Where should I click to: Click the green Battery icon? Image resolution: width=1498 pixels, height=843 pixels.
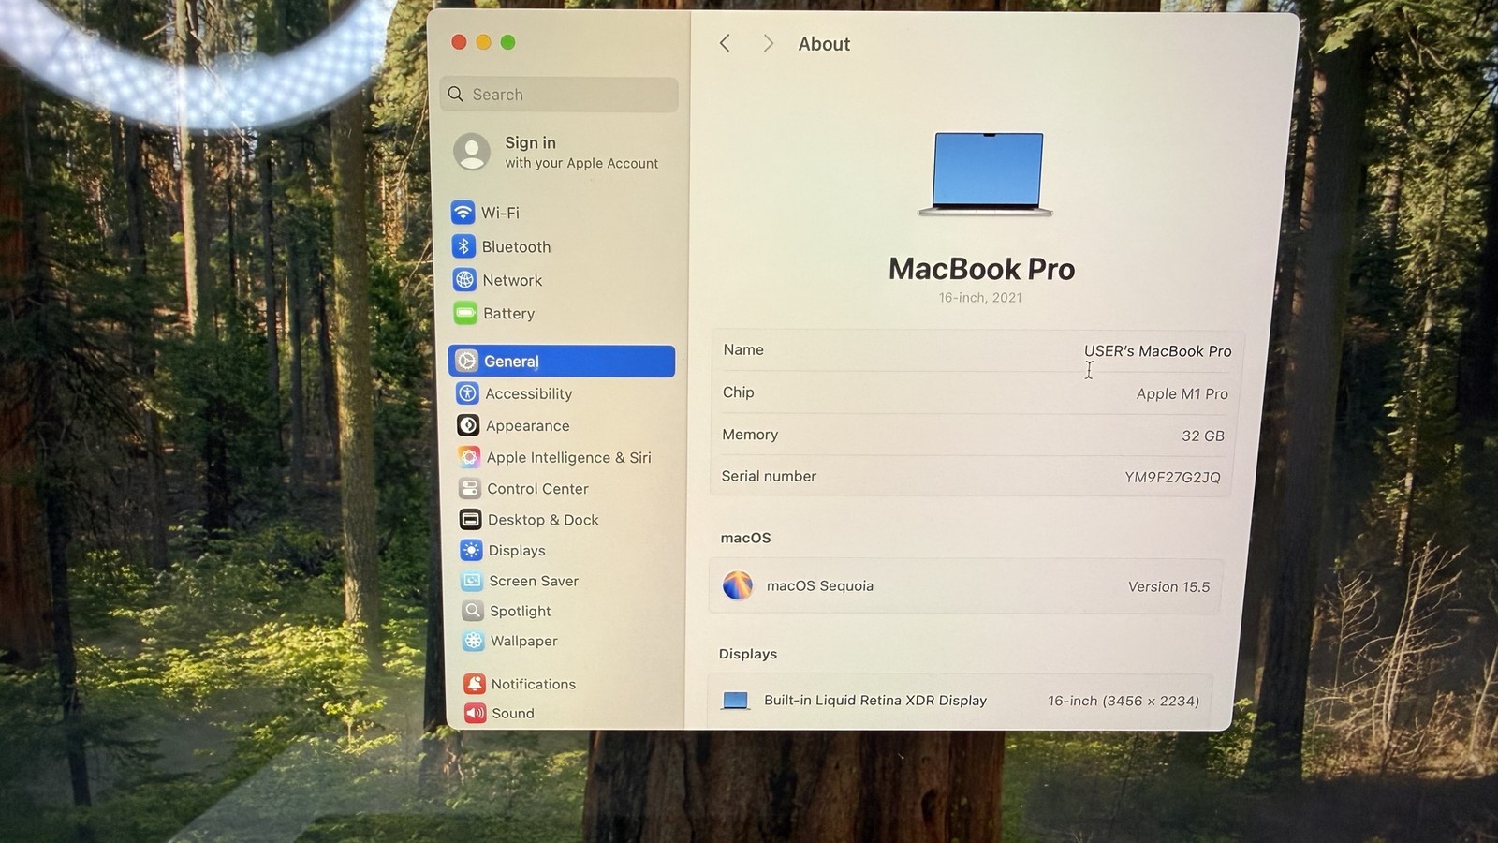coord(465,313)
